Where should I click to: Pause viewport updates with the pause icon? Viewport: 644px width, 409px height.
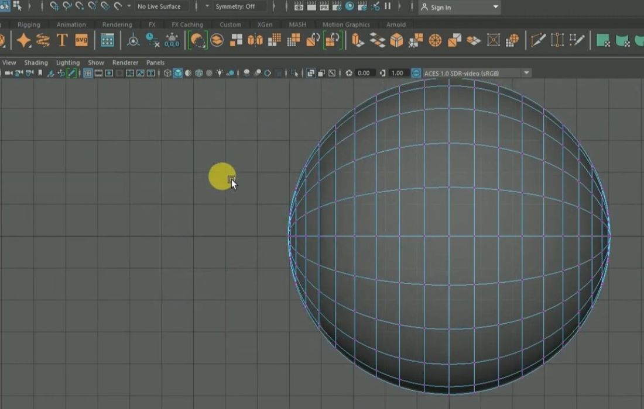click(x=388, y=8)
